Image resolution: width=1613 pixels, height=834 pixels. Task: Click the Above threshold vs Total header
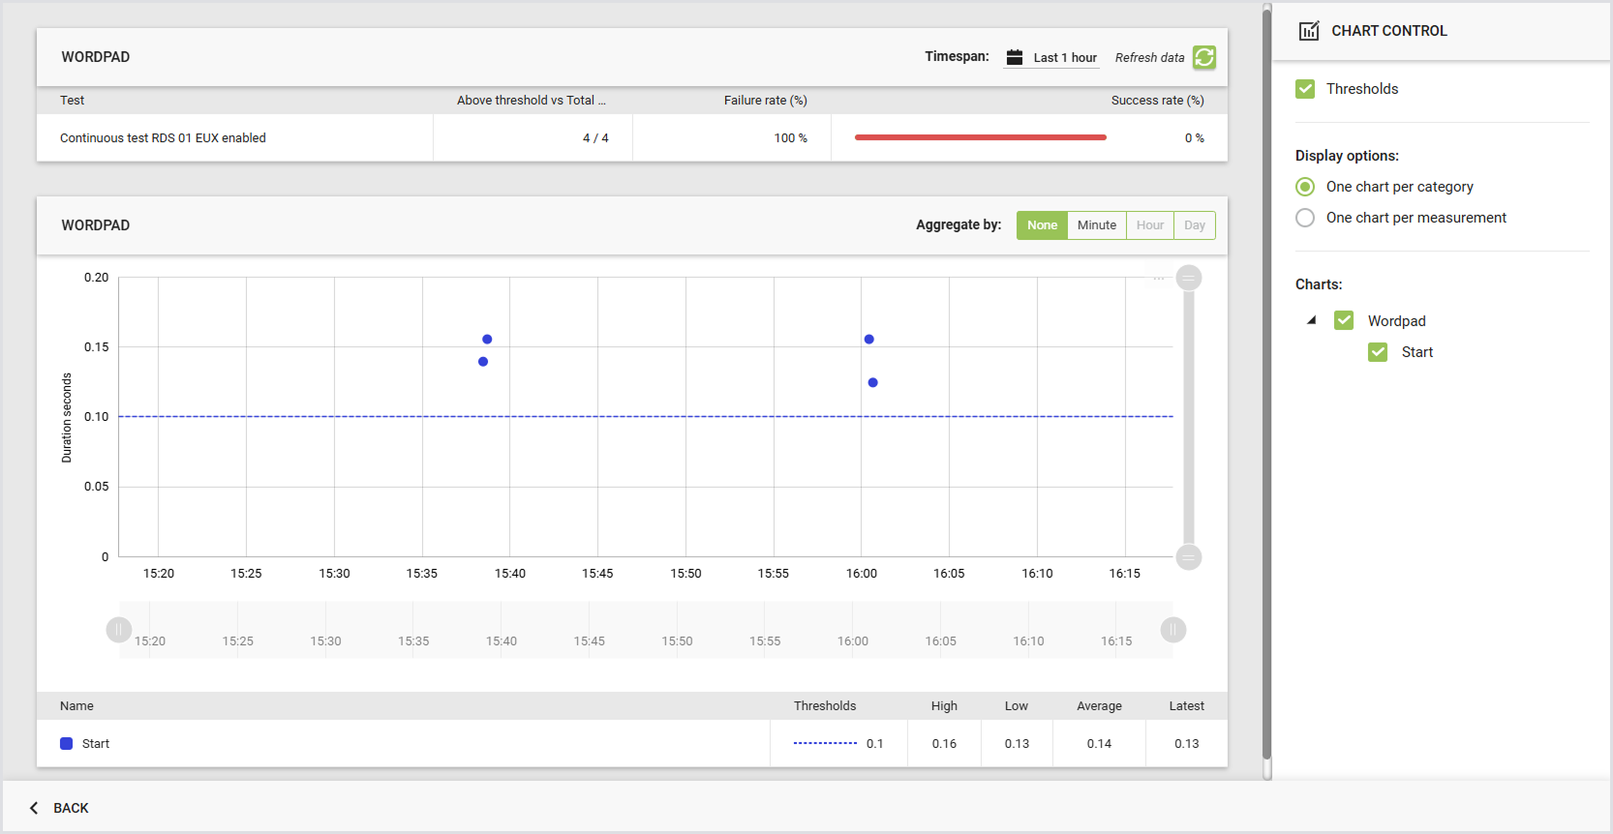point(532,101)
